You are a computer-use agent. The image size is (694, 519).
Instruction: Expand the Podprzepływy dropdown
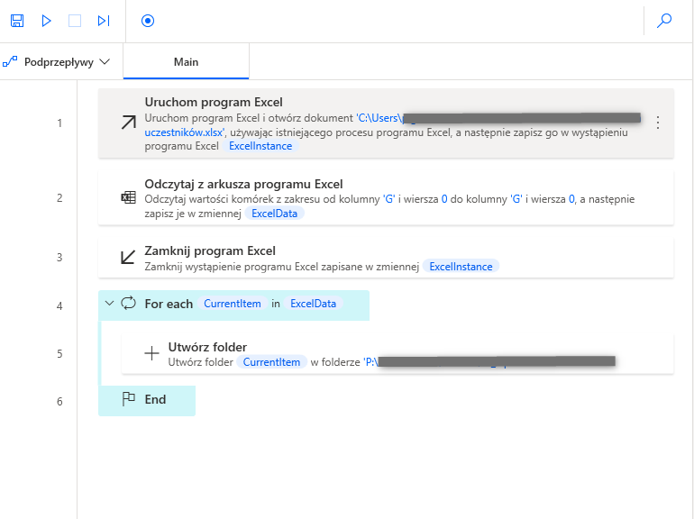(x=57, y=62)
